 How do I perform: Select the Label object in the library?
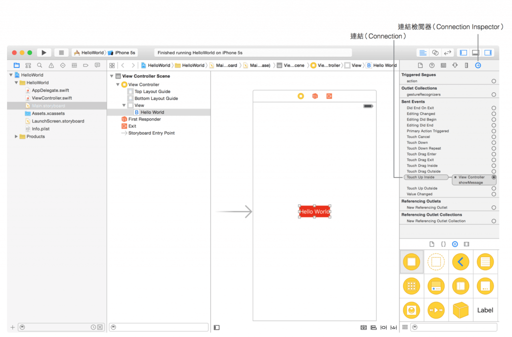(x=484, y=310)
